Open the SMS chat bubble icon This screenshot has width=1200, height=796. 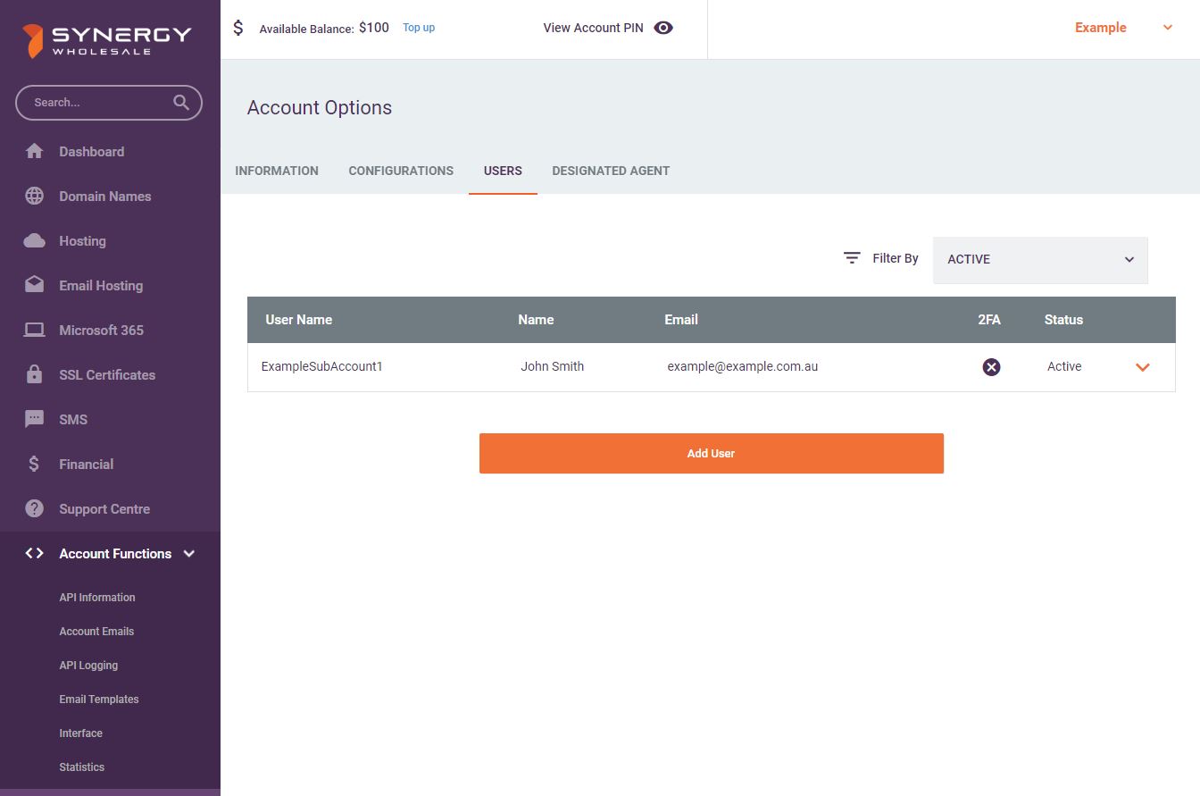(x=34, y=420)
